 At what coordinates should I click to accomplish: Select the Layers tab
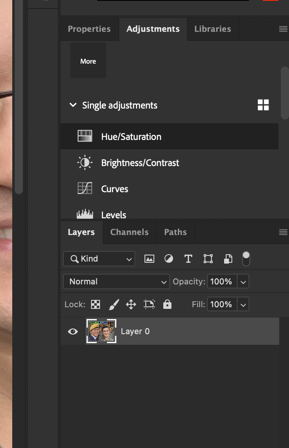click(x=81, y=232)
